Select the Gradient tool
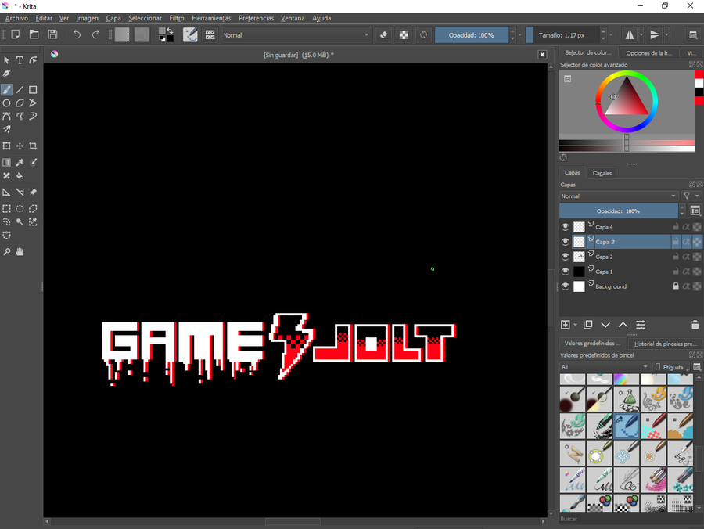704x529 pixels. click(x=7, y=162)
